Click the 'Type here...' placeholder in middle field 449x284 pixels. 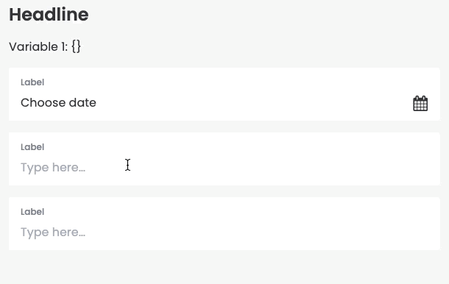coord(53,168)
